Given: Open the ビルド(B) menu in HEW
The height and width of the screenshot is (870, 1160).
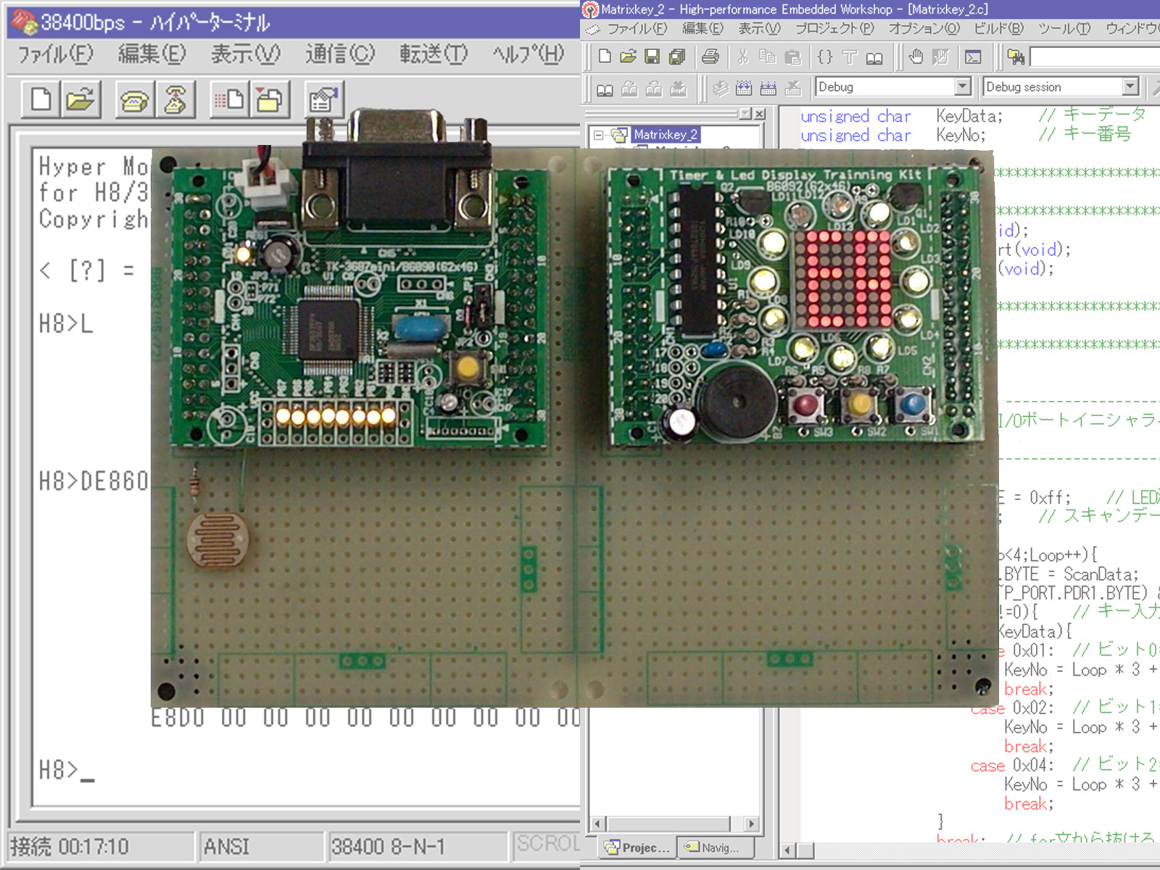Looking at the screenshot, I should 998,29.
